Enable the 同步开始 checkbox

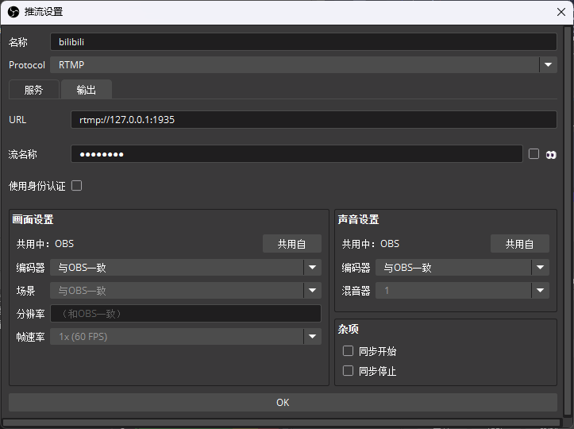pyautogui.click(x=348, y=351)
